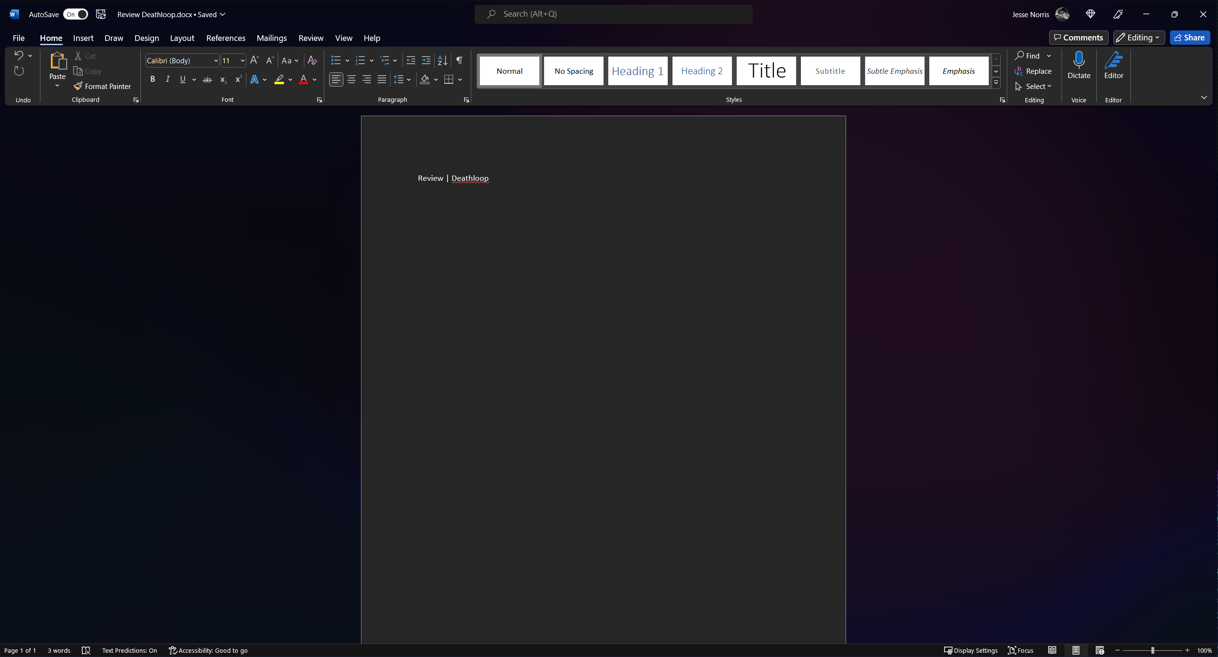
Task: Toggle Underline formatting
Action: (x=183, y=79)
